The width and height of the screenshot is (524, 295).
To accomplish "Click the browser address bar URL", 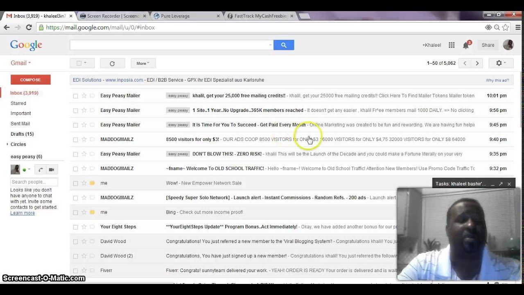I will tap(100, 27).
